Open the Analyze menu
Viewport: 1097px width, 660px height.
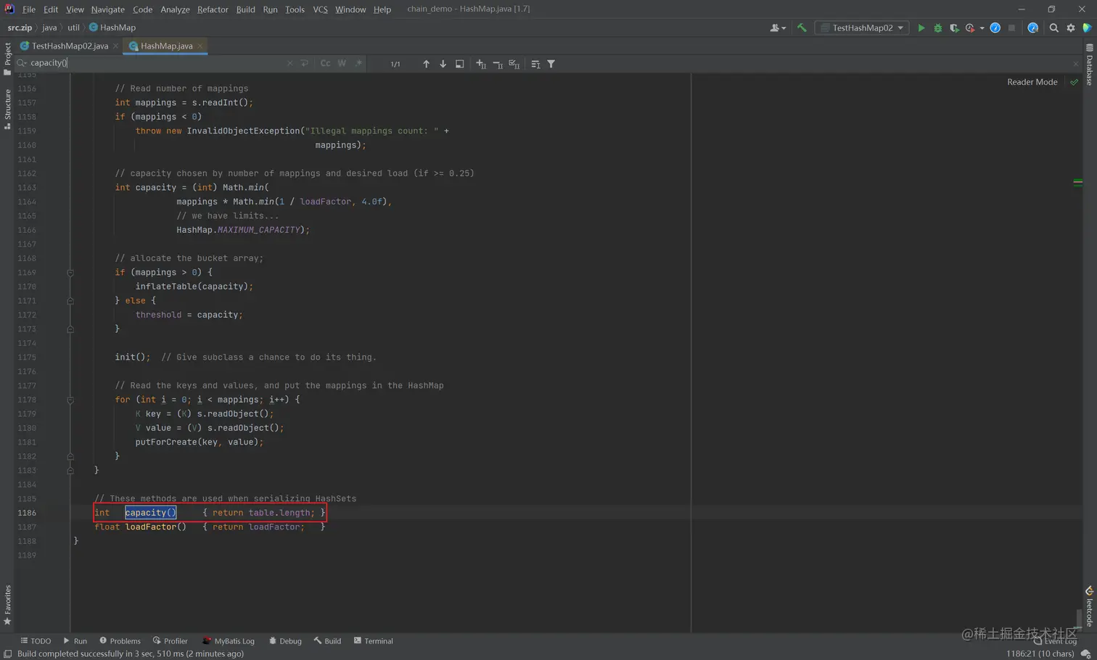(x=175, y=9)
